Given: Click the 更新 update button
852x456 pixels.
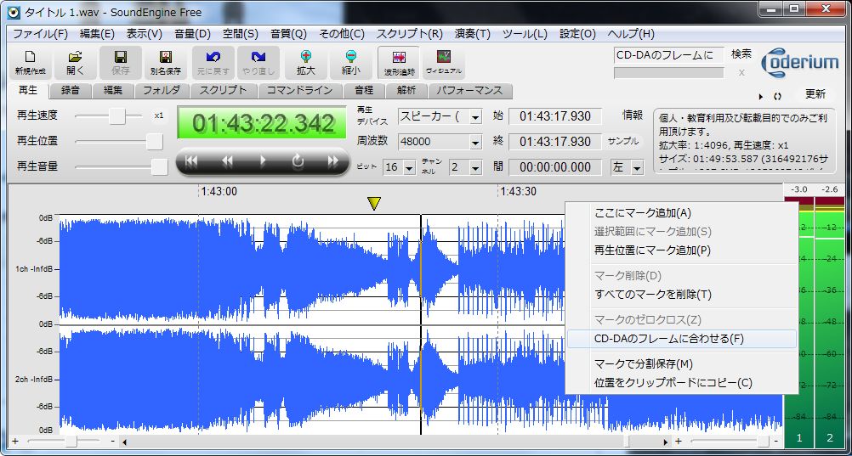Looking at the screenshot, I should click(815, 93).
